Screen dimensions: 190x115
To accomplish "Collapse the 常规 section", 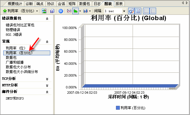I will pyautogui.click(x=47, y=42).
